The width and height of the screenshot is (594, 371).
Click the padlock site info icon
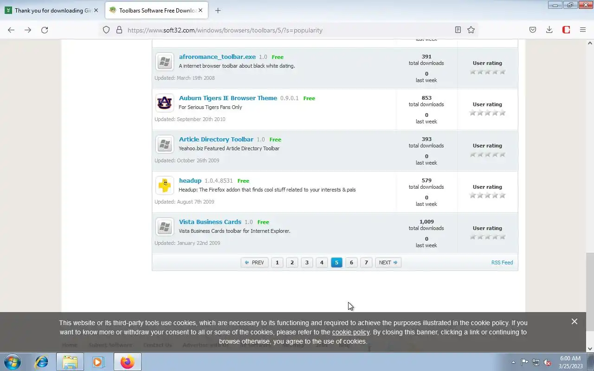pyautogui.click(x=119, y=30)
